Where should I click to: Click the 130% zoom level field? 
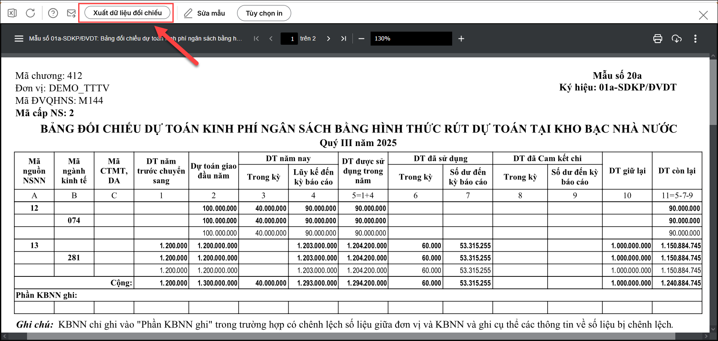click(x=411, y=38)
